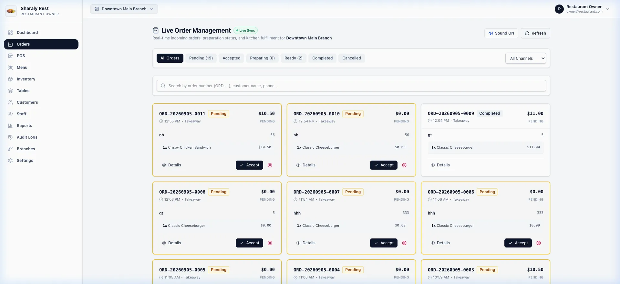
Task: Switch to the Pending (19) tab
Action: 201,58
